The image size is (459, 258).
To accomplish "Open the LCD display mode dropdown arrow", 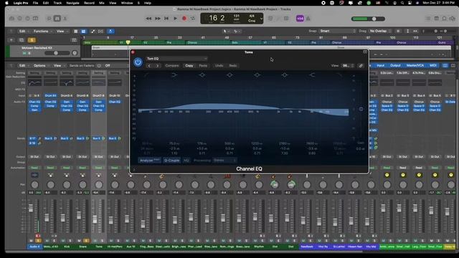I will point(261,19).
